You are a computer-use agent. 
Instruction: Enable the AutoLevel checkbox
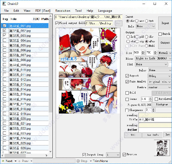click(x=156, y=99)
